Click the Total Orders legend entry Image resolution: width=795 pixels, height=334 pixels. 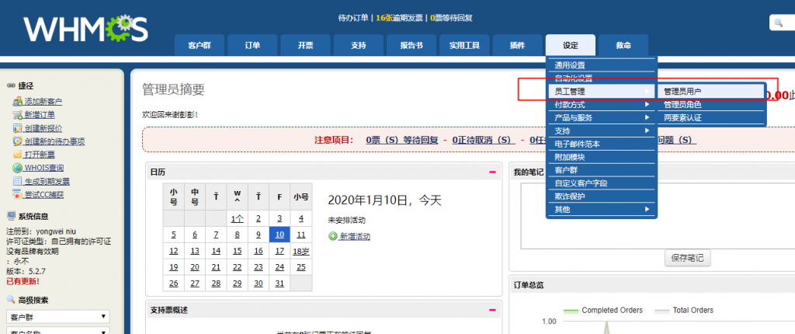[x=683, y=310]
